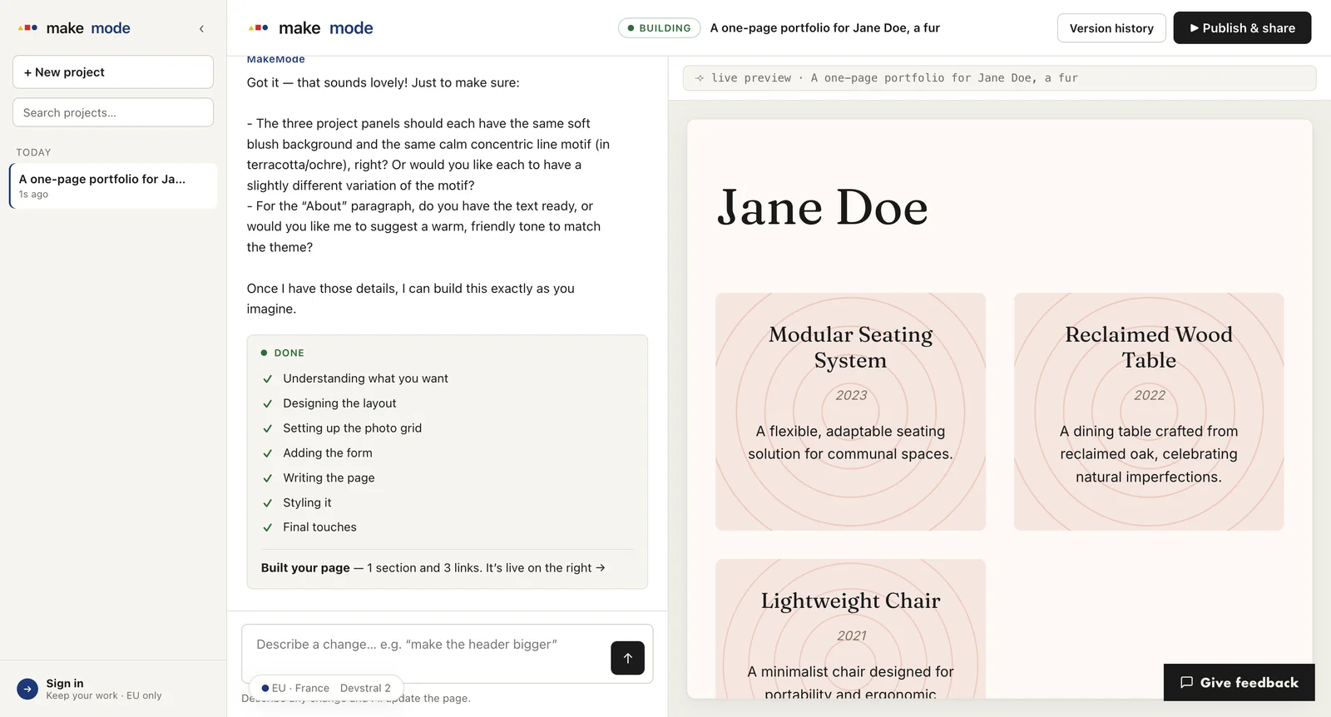Click the project title in header

pos(825,28)
